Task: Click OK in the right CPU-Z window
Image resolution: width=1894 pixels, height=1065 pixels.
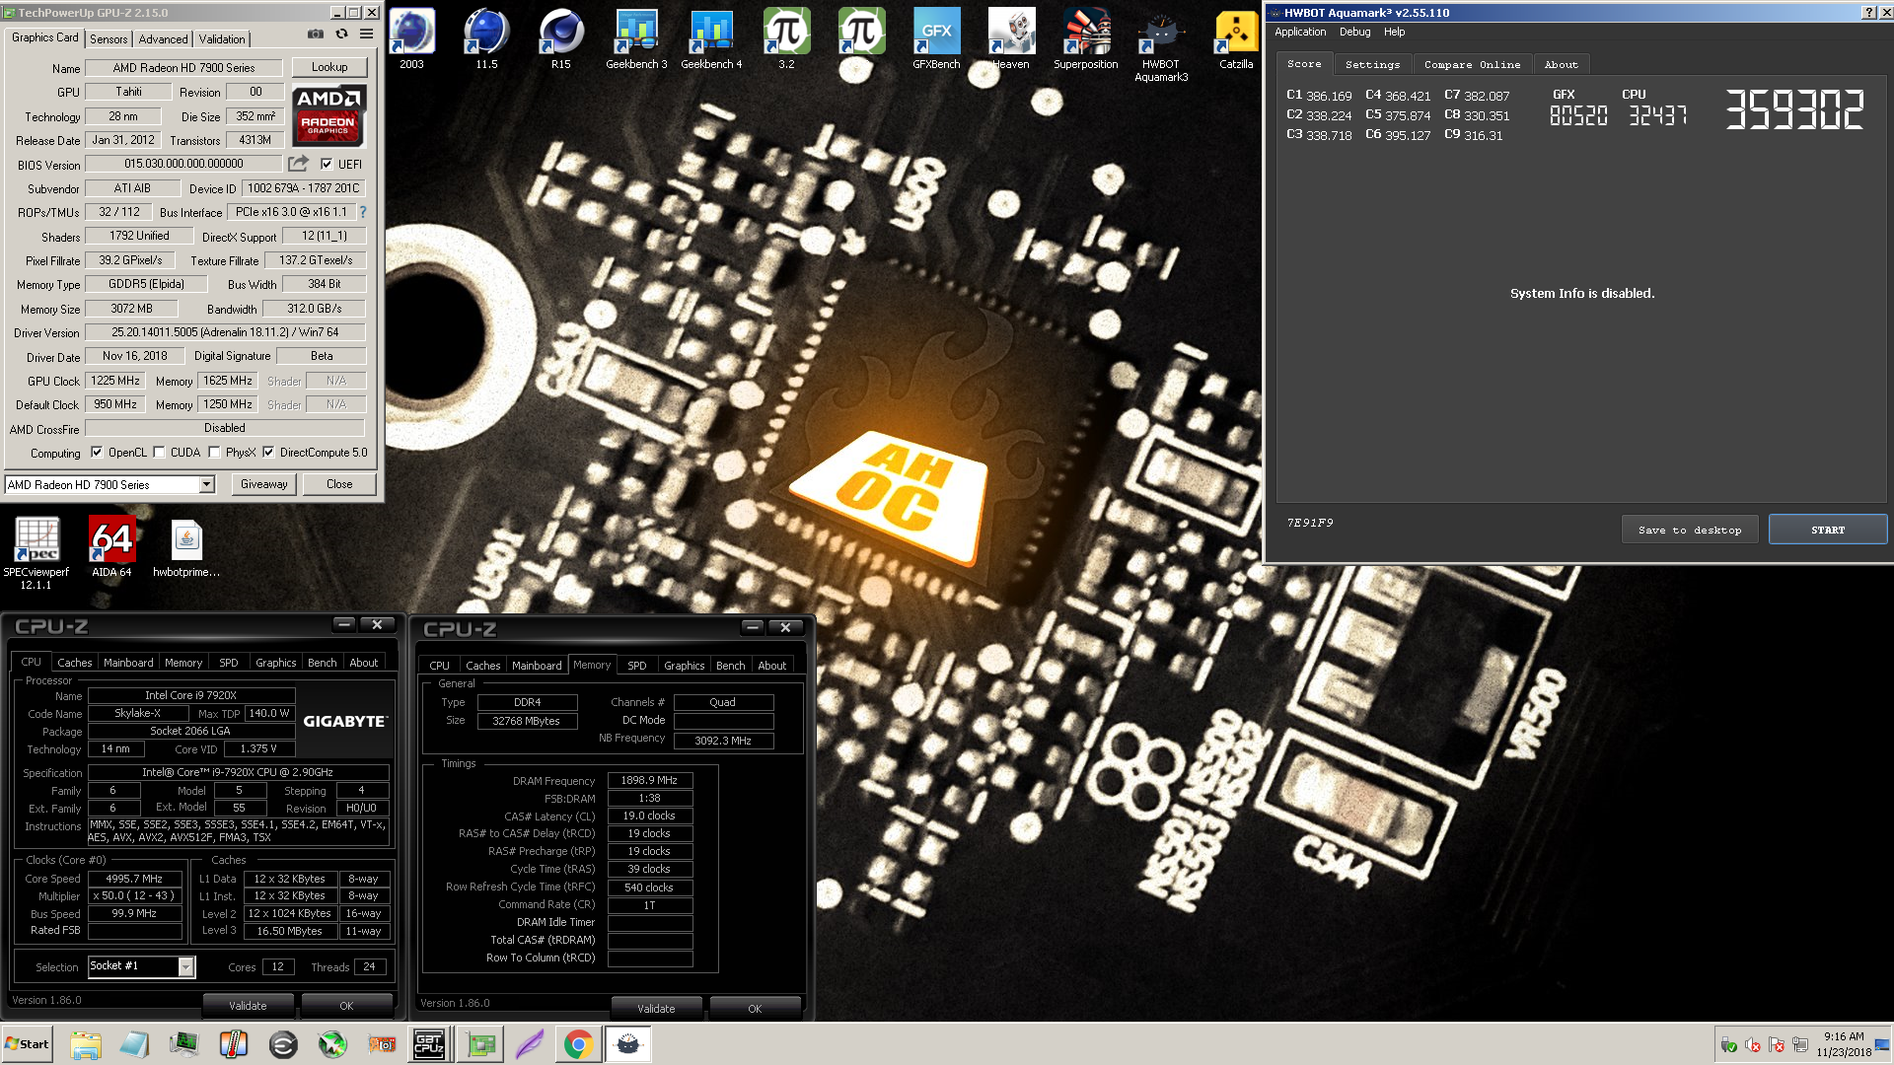Action: pyautogui.click(x=755, y=1009)
